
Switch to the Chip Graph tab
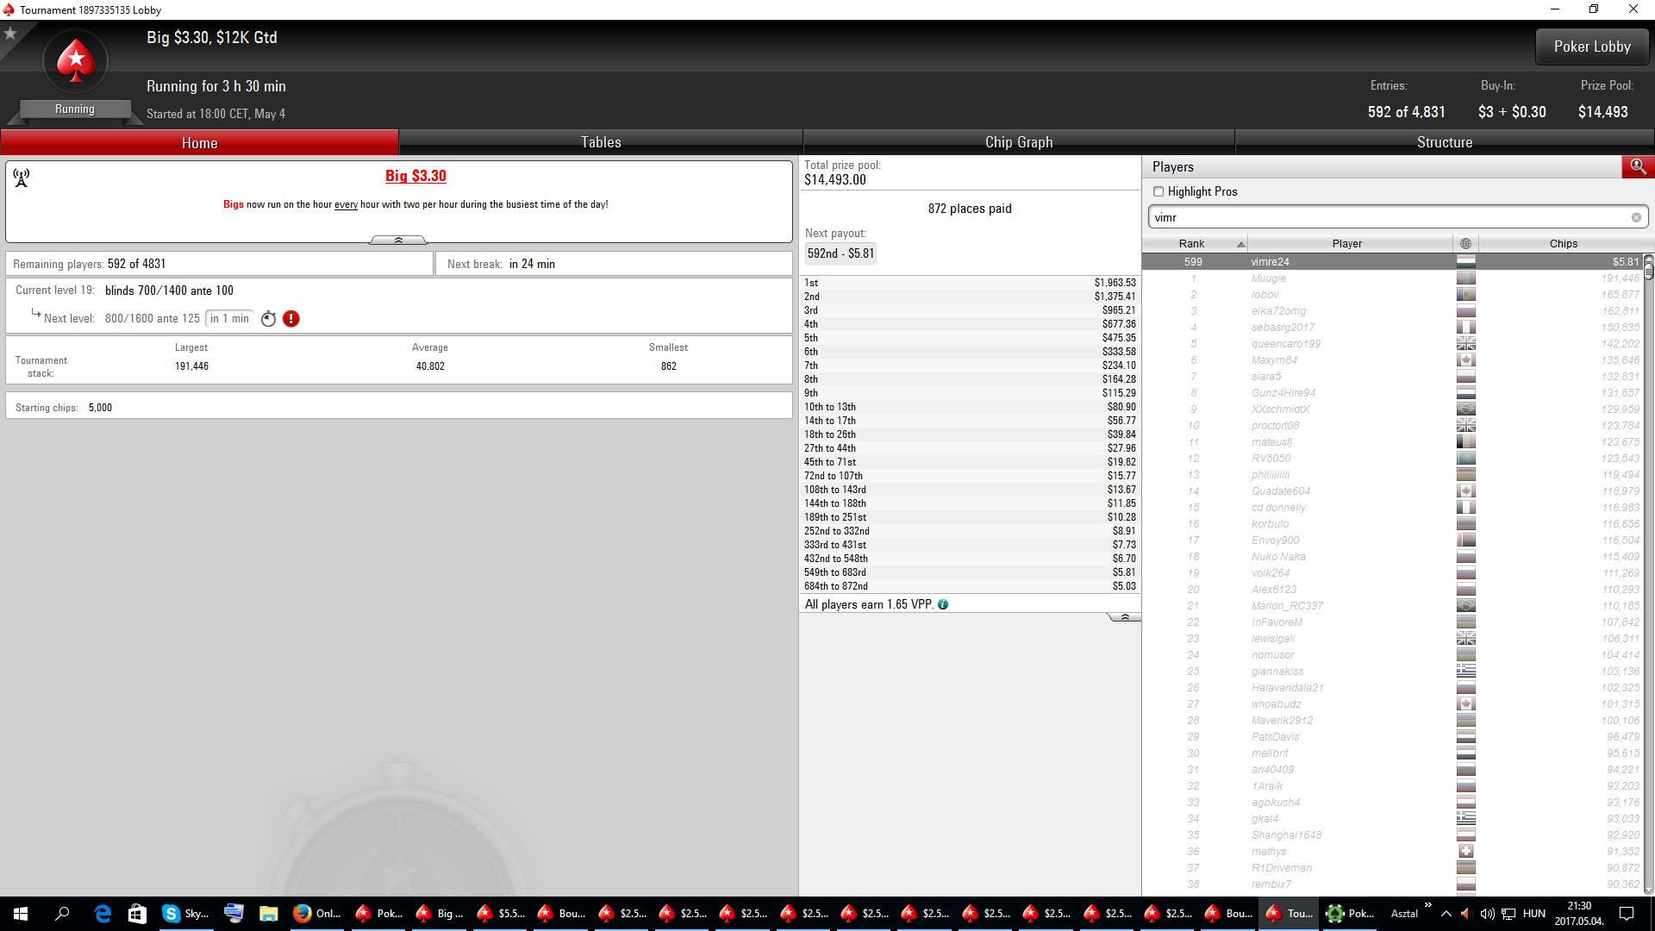pyautogui.click(x=1019, y=142)
